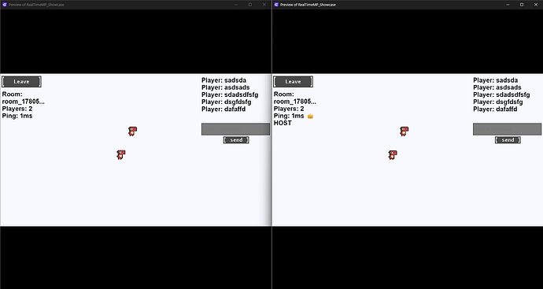Close the left preview window
The height and width of the screenshot is (289, 543).
[x=264, y=5]
